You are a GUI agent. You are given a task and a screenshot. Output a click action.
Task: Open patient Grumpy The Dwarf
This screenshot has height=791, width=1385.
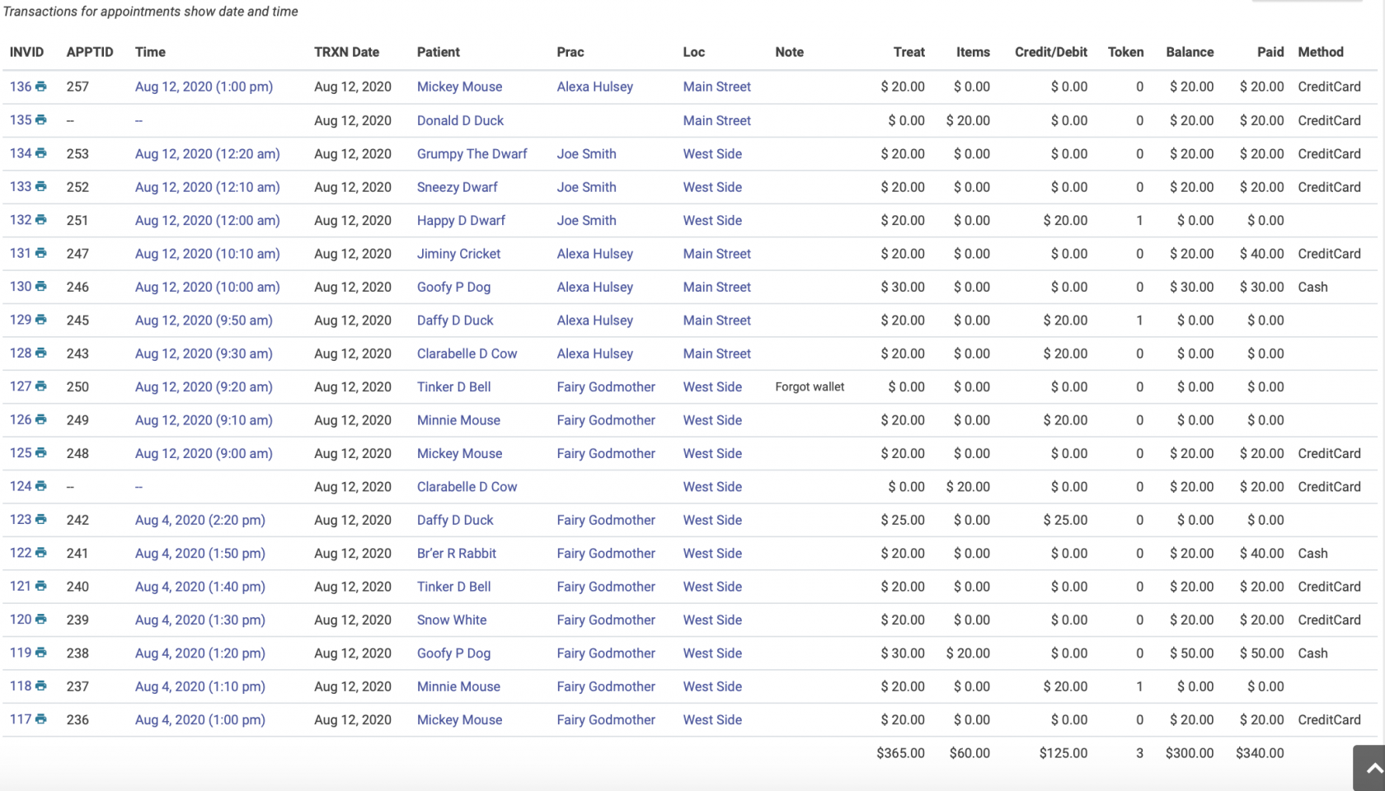472,153
